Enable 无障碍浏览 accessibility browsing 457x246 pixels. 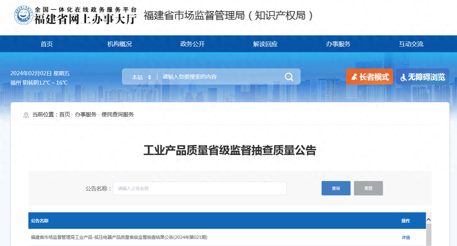click(x=423, y=77)
